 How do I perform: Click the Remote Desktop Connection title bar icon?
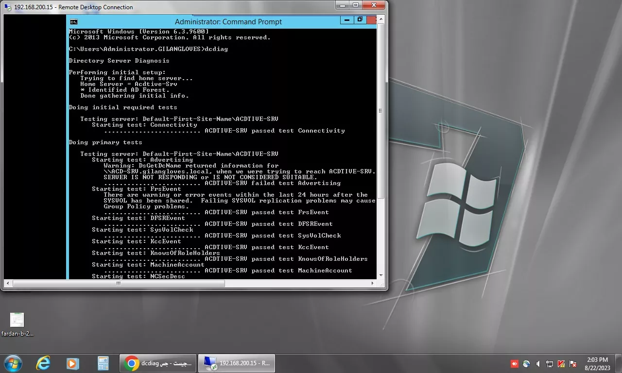point(8,7)
